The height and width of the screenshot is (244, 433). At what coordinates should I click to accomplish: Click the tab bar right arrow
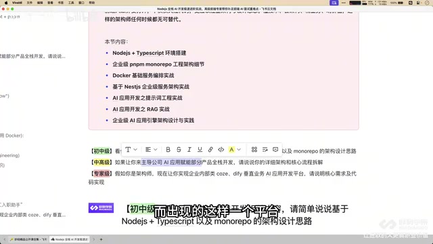tap(93, 239)
